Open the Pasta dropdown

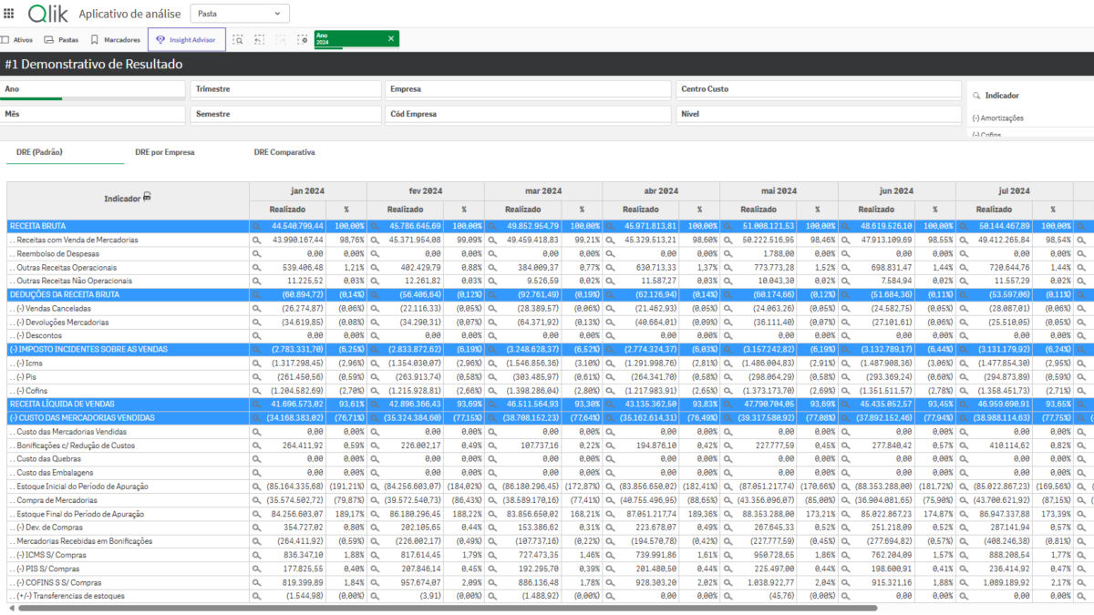click(240, 14)
